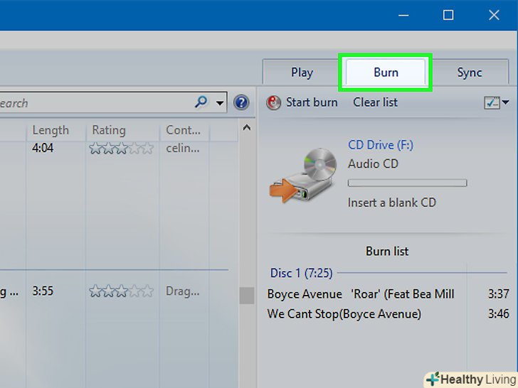Select We Cant Stop(Boyce Avenue) in burn list
The image size is (518, 388).
point(344,313)
